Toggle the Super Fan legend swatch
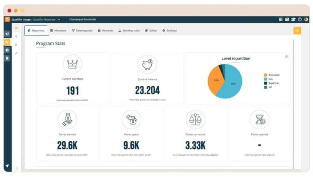 pos(265,83)
